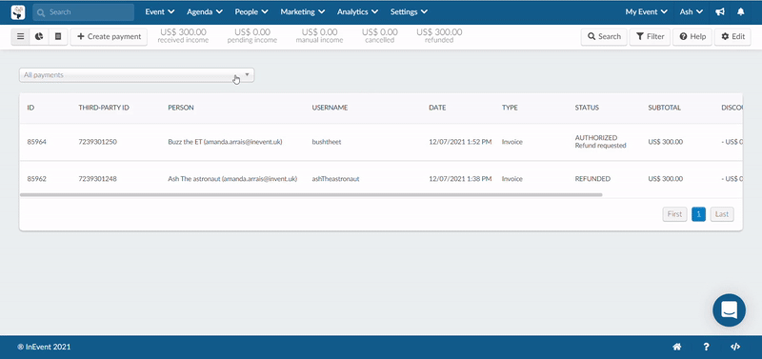Go to Last page
The height and width of the screenshot is (359, 762).
pyautogui.click(x=722, y=214)
